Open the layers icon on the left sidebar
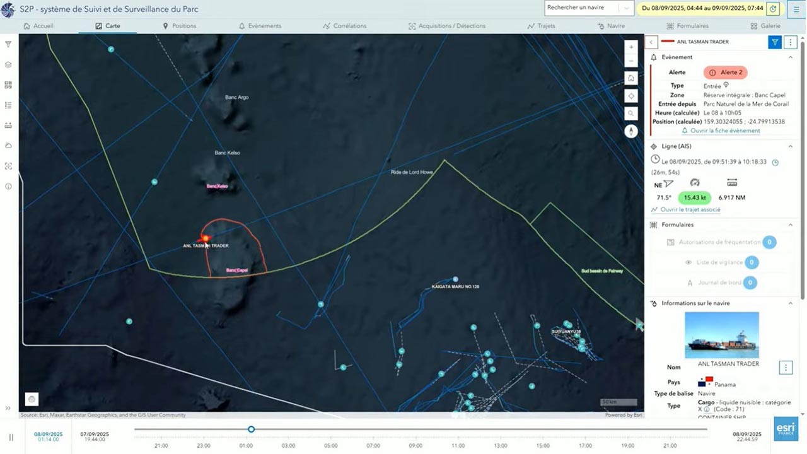Image resolution: width=807 pixels, height=454 pixels. [x=8, y=64]
